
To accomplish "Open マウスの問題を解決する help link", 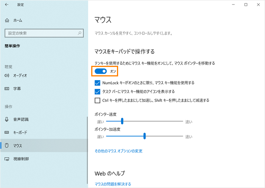I will click(112, 184).
